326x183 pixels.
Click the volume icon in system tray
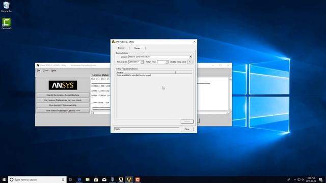click(x=303, y=179)
